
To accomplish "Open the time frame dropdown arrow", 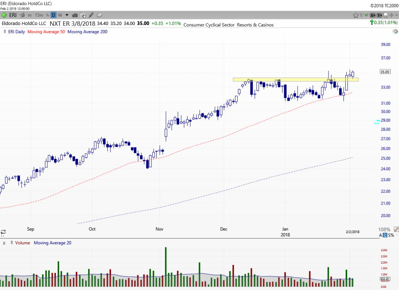I will 67,15.
